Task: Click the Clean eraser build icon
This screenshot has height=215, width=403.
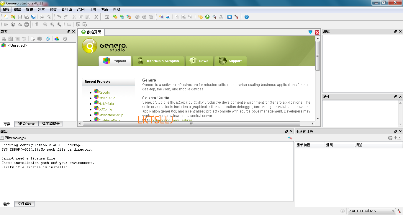Action: point(129,17)
